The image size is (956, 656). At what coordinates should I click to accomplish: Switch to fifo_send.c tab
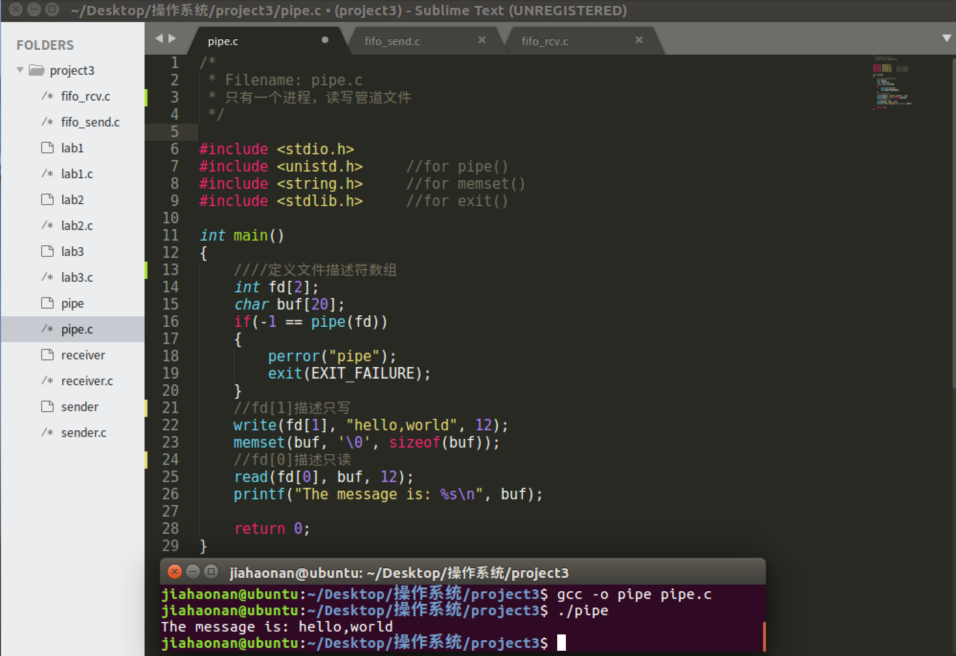click(x=392, y=41)
